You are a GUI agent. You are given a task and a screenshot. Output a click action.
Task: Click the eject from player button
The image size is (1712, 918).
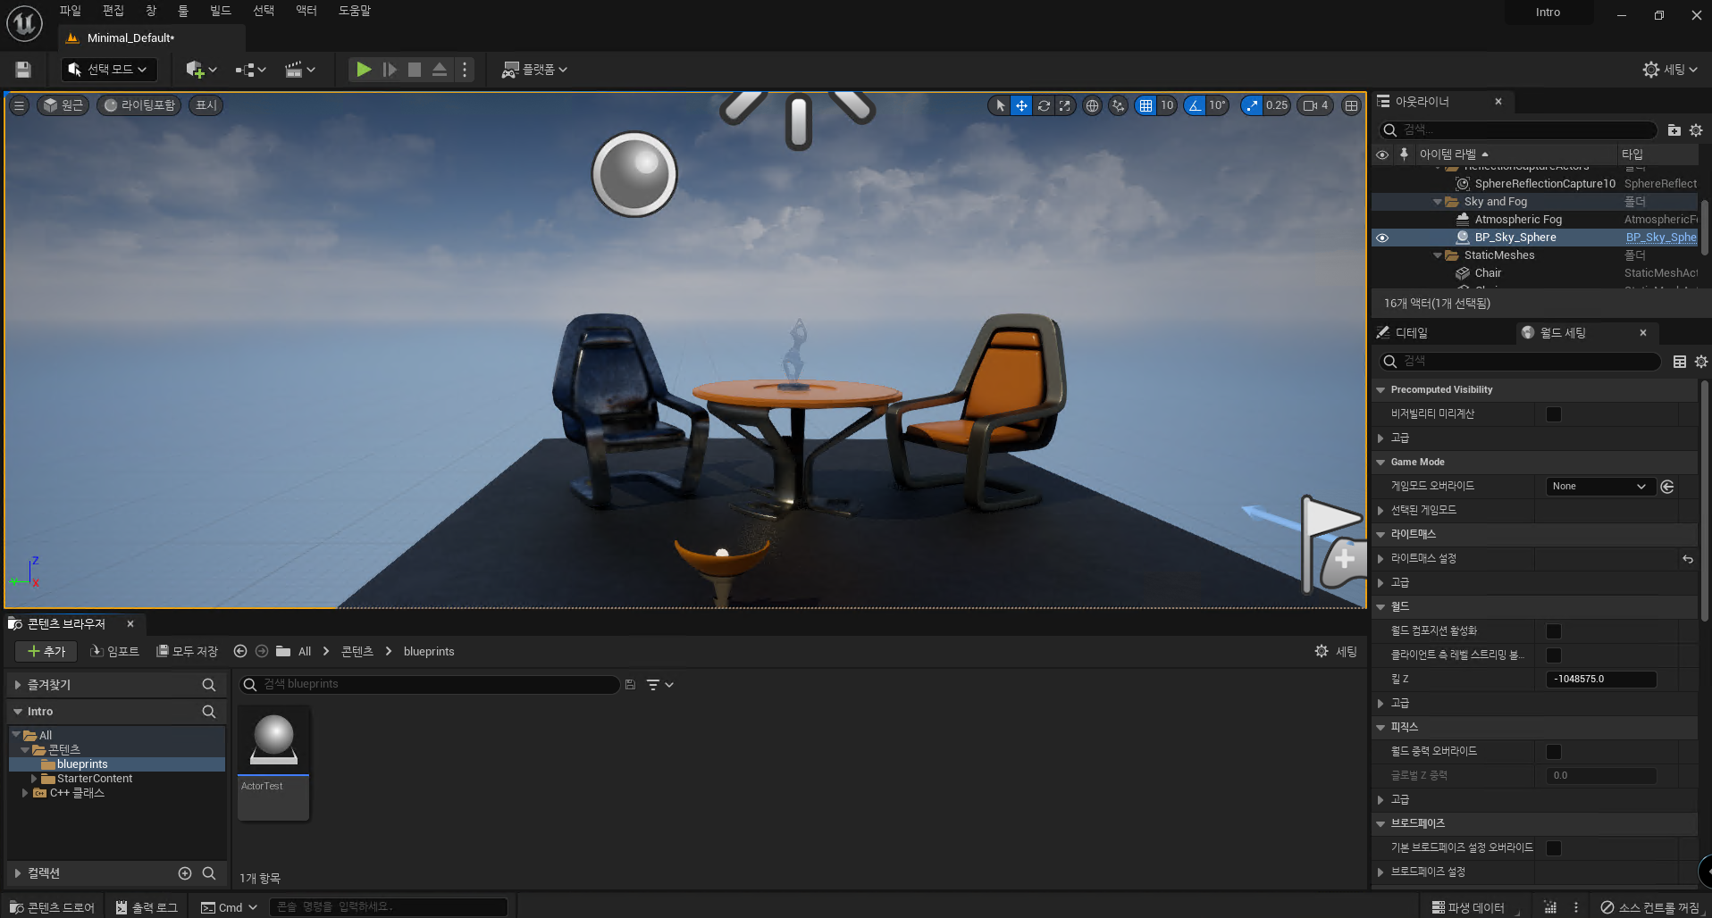(440, 70)
